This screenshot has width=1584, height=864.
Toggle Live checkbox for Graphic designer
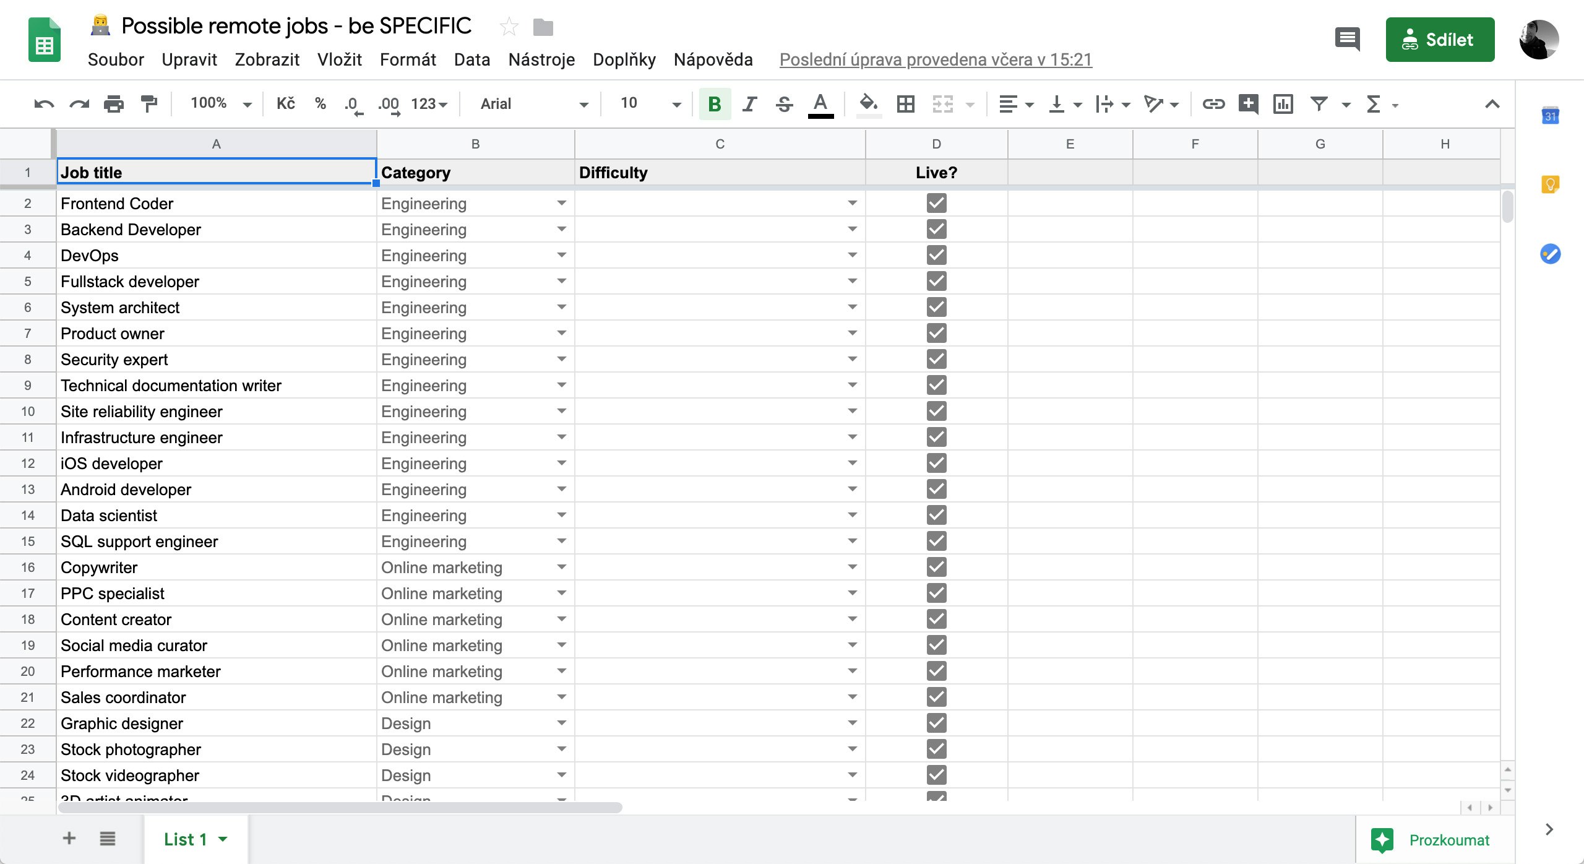click(x=936, y=723)
